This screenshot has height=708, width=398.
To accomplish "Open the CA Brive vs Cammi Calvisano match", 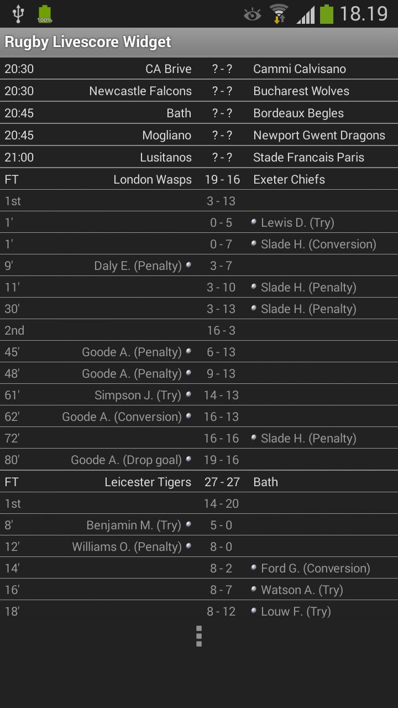I will click(199, 69).
